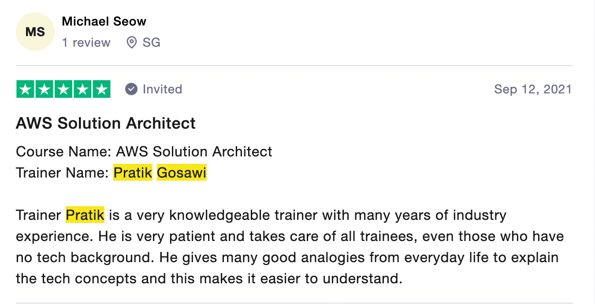Click the location pin icon
595x304 pixels.
pos(131,43)
